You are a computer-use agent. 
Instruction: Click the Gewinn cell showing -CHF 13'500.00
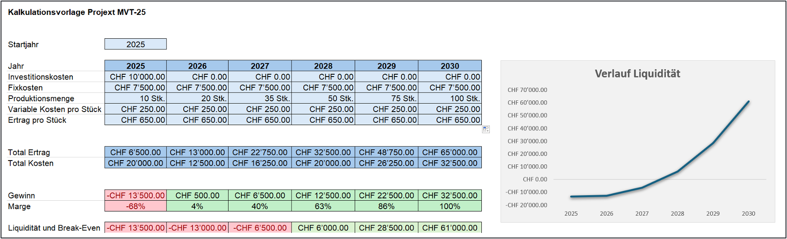coord(136,196)
